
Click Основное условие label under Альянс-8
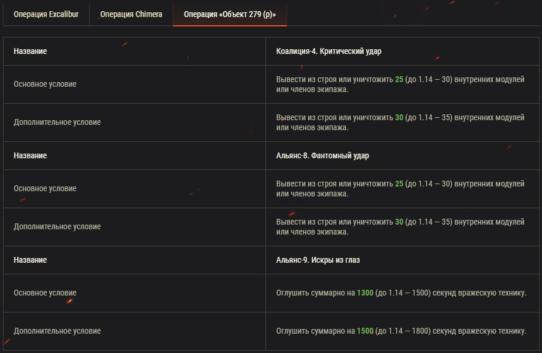point(45,188)
